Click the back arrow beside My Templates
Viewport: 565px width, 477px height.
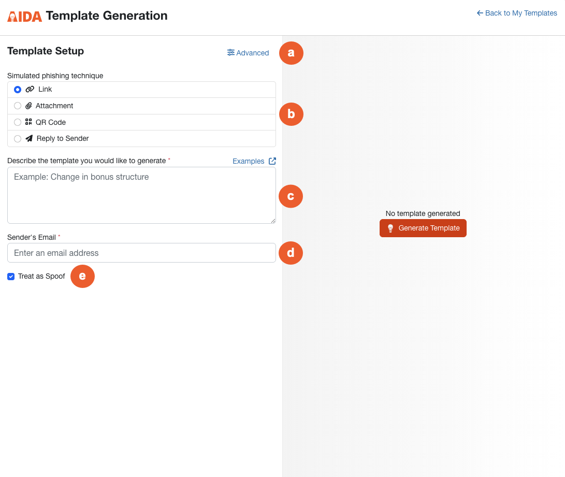click(x=479, y=13)
